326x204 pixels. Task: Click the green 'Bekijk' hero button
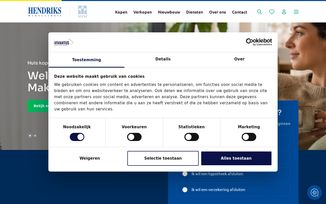tap(38, 106)
